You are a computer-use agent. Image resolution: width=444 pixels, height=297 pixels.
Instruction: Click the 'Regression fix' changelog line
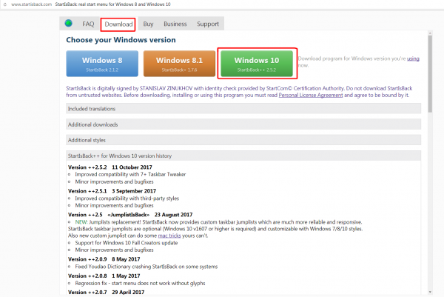coord(140,283)
